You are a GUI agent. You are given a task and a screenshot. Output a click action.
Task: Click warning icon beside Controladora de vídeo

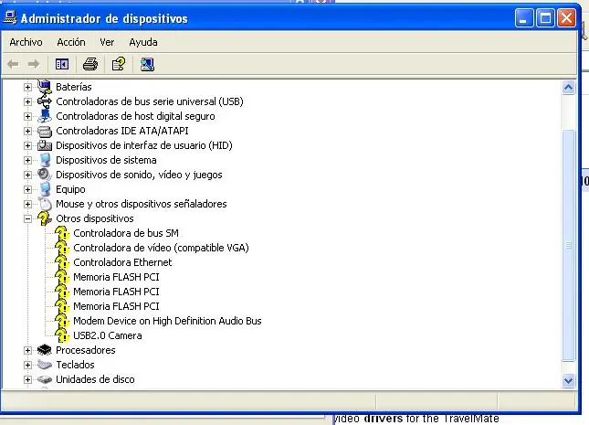click(x=62, y=248)
